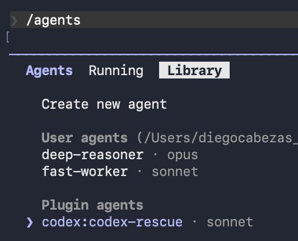Open the deep-reasoner agent
The image size is (298, 241).
click(x=92, y=155)
